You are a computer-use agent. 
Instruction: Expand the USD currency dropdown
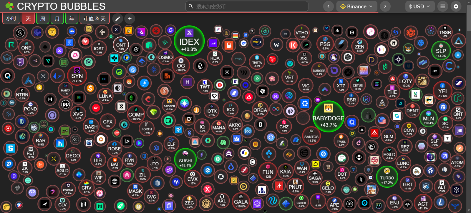pyautogui.click(x=419, y=6)
